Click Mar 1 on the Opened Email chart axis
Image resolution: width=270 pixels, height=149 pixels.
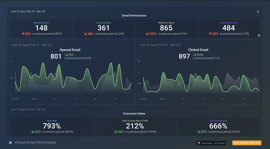35,99
